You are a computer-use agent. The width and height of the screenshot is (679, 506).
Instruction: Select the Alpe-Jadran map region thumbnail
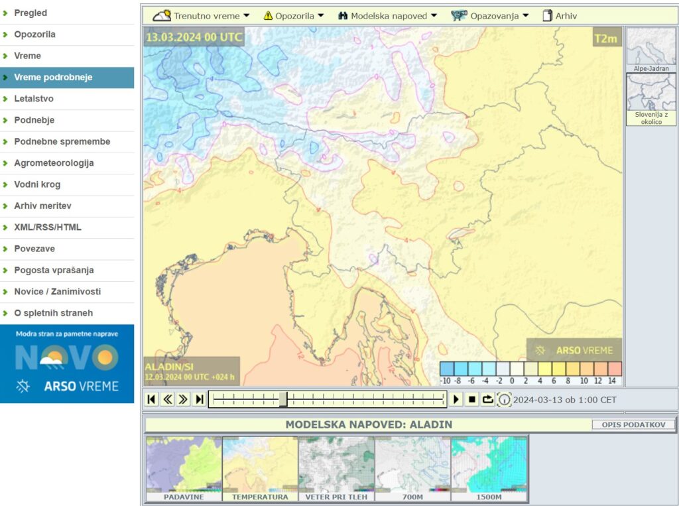coord(650,50)
